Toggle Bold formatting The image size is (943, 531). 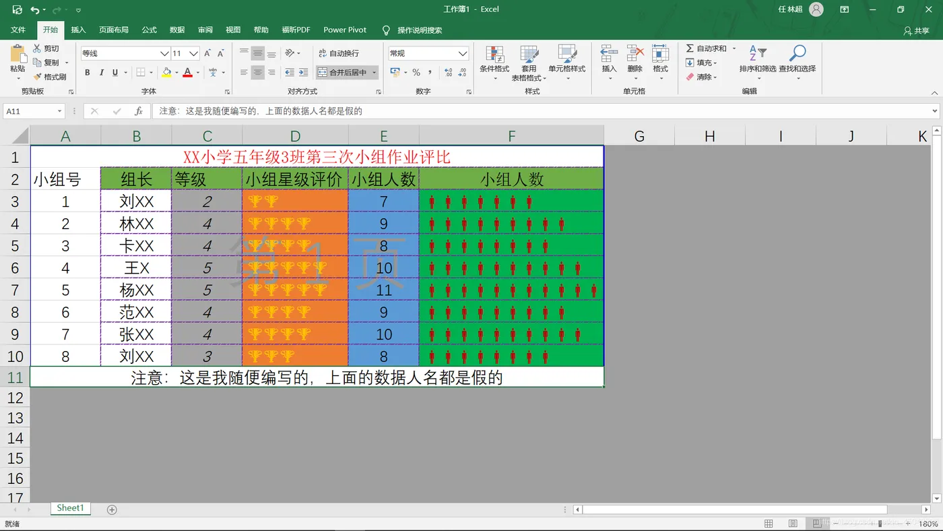tap(87, 72)
